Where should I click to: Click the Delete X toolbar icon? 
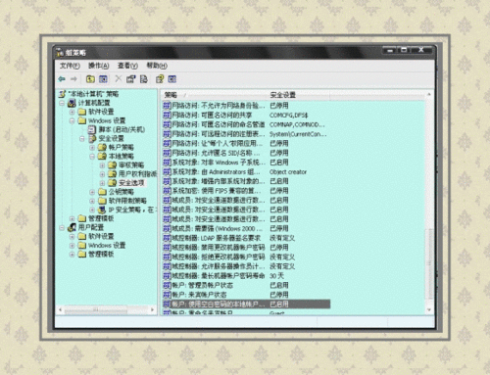click(x=119, y=79)
